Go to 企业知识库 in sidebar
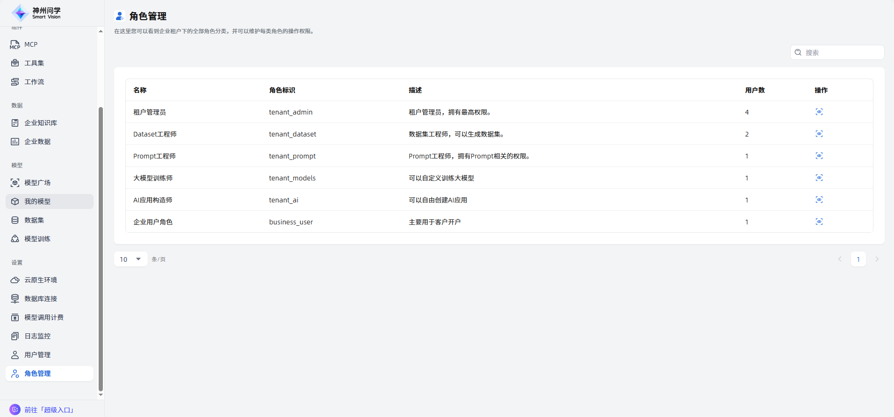894x417 pixels. [41, 123]
